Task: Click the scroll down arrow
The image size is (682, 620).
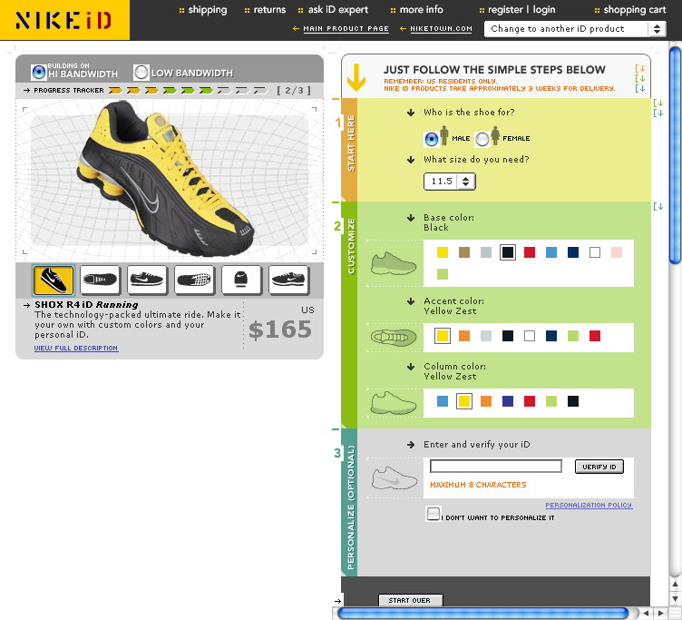Action: (675, 598)
